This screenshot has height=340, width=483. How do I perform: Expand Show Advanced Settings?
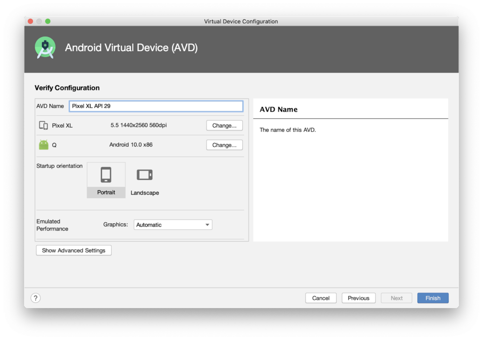pos(74,250)
